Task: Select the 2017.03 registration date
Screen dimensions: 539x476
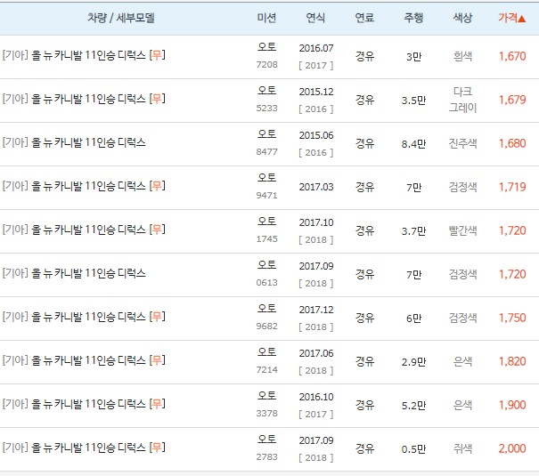Action: pos(316,187)
